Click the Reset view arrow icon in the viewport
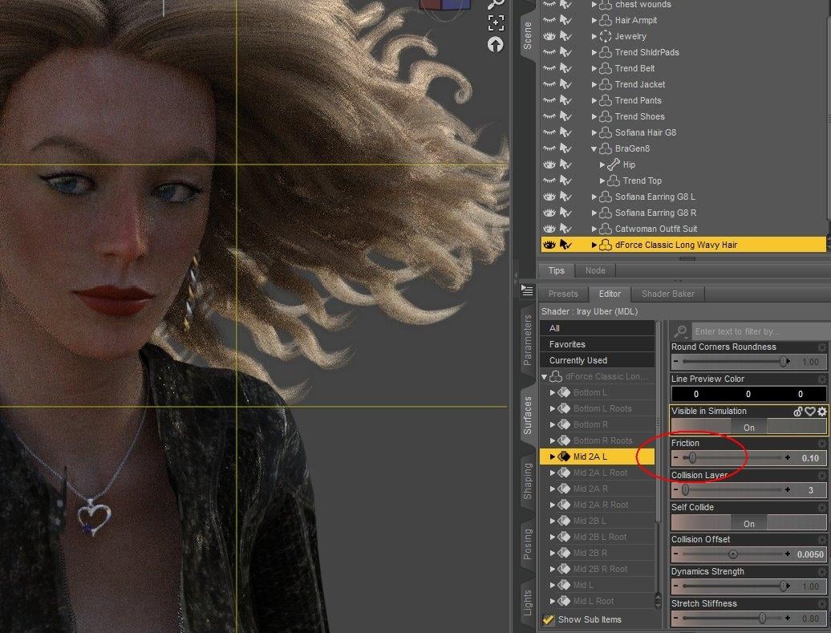 click(x=496, y=45)
